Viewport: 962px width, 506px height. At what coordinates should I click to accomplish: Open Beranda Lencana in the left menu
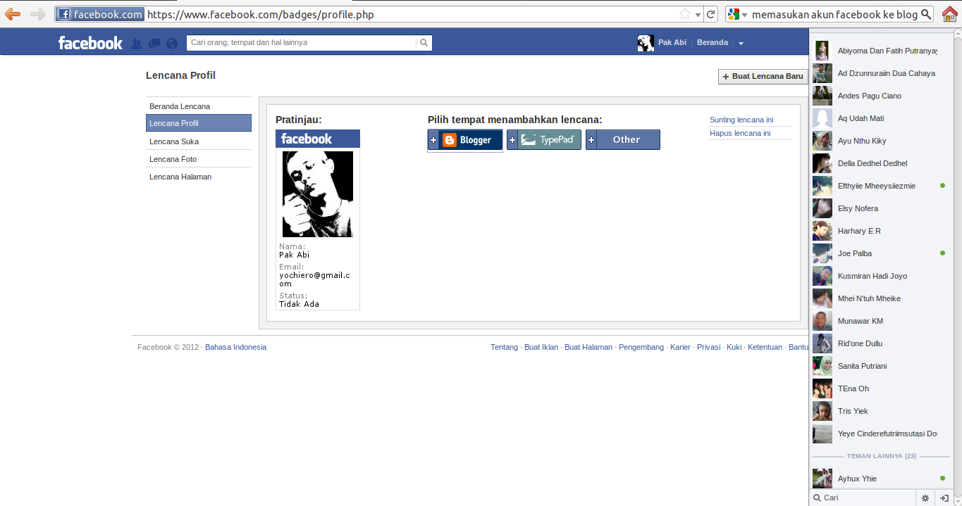coord(199,106)
